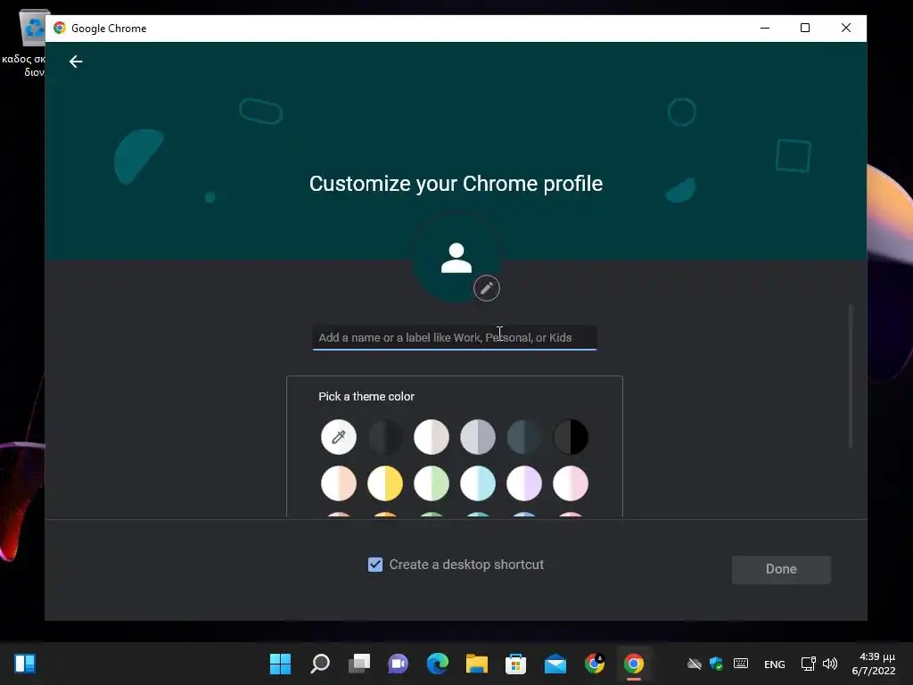Screen dimensions: 913x685
Task: Choose the light grey theme color
Action: 478,437
